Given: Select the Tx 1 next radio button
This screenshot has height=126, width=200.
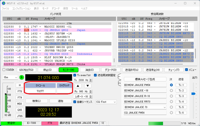Looking at the screenshot, I should (171, 85).
